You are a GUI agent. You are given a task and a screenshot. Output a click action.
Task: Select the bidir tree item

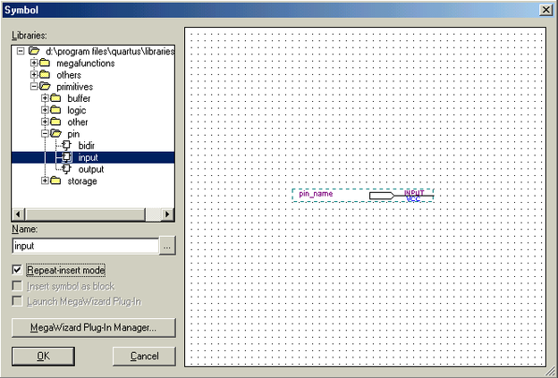[87, 146]
